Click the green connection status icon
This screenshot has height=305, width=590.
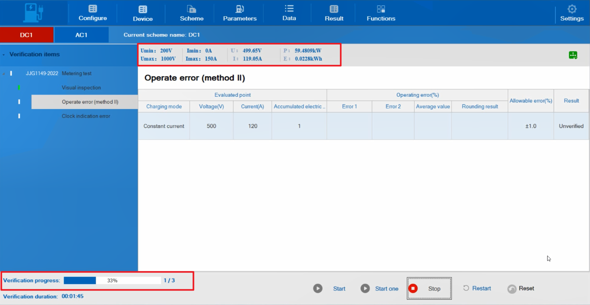[x=573, y=55]
